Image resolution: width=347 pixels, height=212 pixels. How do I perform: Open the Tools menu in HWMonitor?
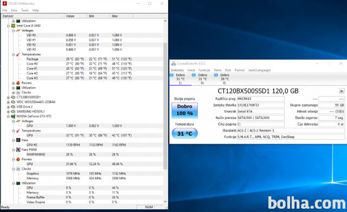point(25,10)
